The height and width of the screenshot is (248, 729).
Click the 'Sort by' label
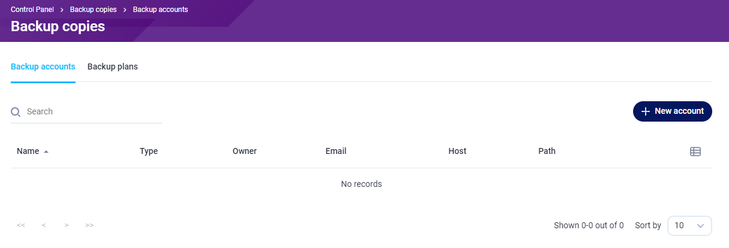(x=648, y=226)
